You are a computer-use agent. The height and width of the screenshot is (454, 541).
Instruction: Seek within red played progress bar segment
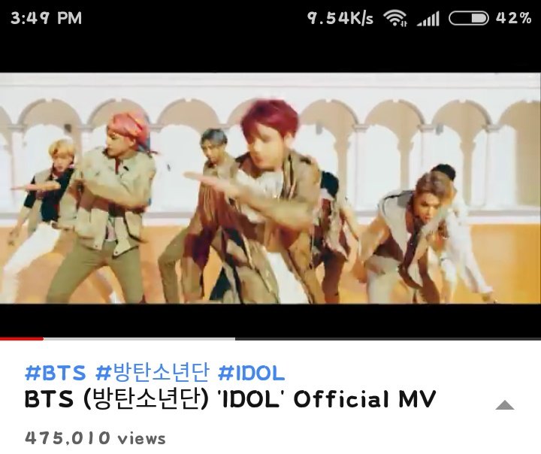21,339
